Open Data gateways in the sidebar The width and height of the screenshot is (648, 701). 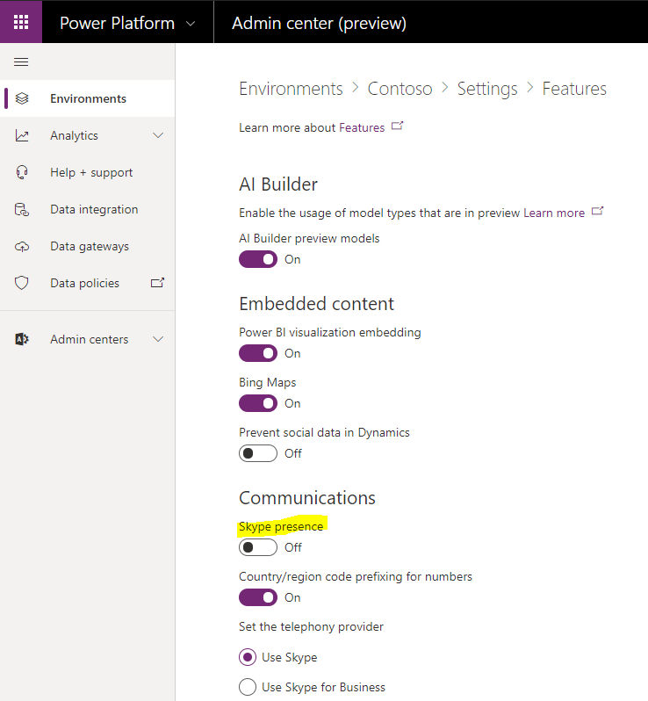click(88, 246)
